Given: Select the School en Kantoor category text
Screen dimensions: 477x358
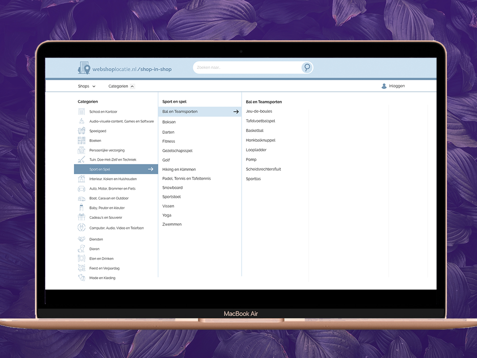Looking at the screenshot, I should [x=103, y=111].
